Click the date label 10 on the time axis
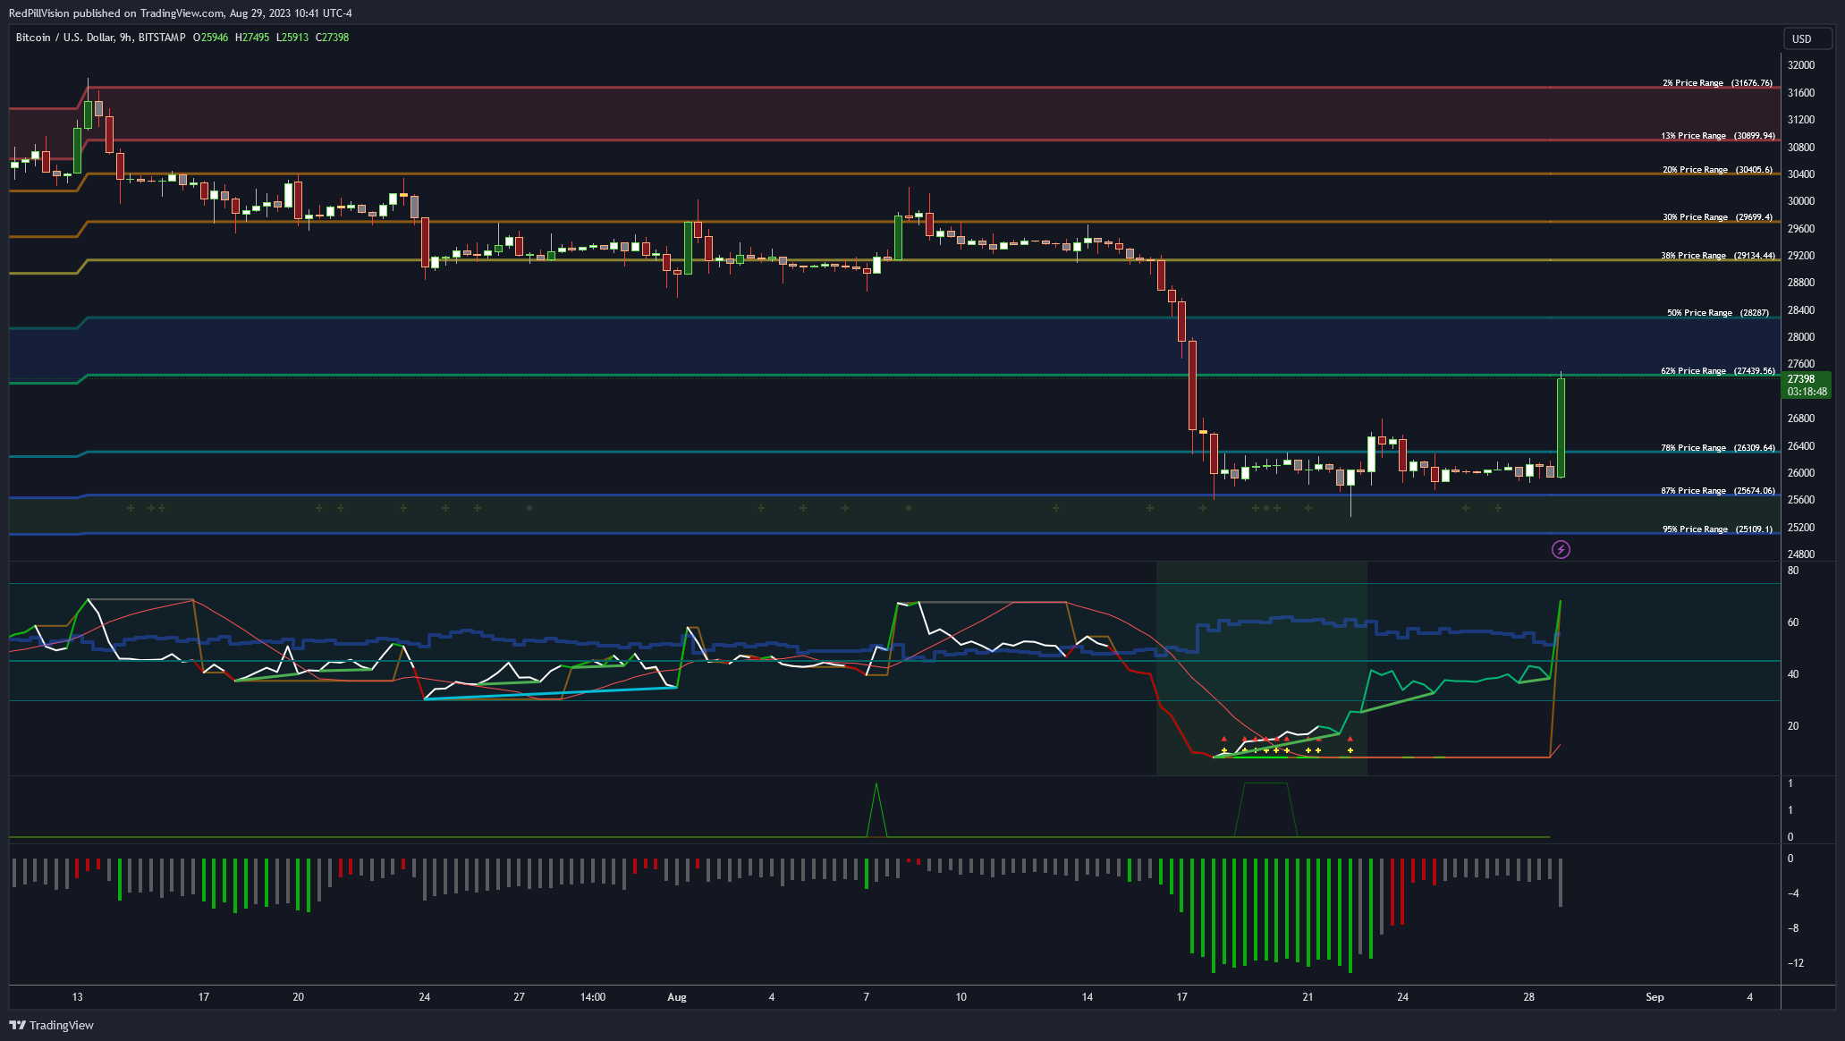 (x=961, y=997)
